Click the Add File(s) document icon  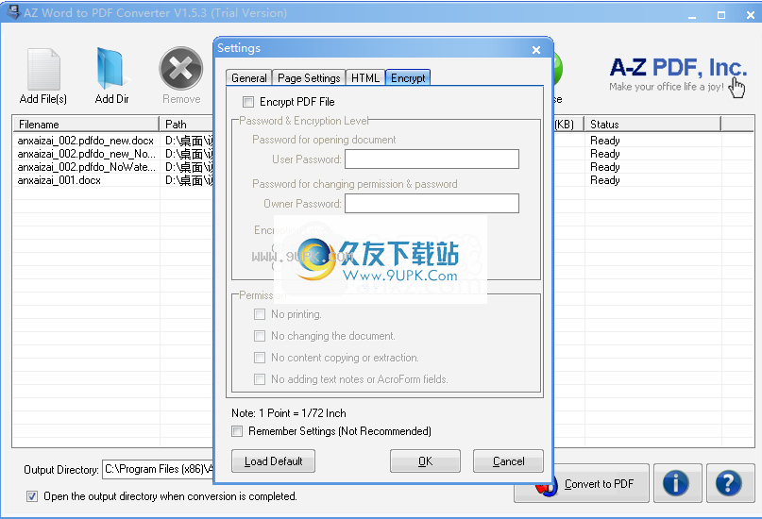[43, 69]
